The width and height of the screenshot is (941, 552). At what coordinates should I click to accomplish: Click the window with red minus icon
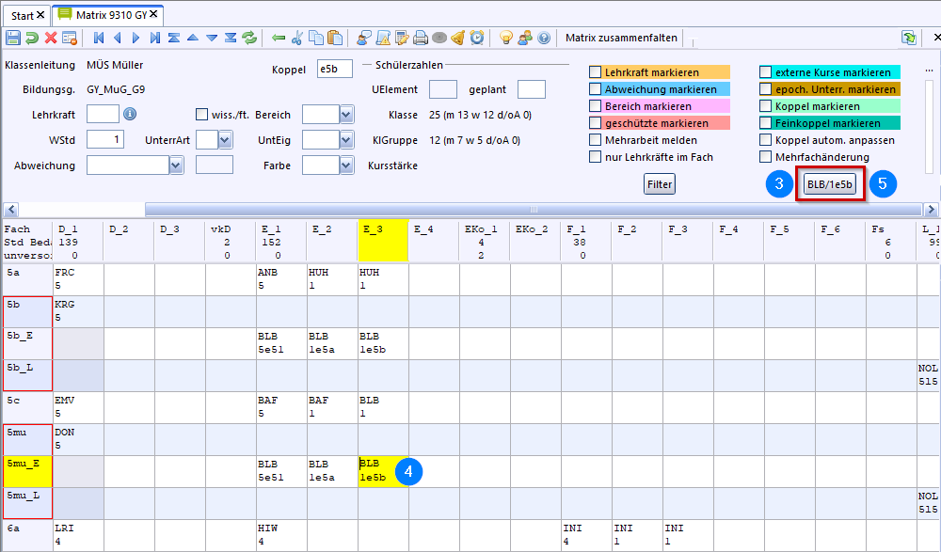70,38
